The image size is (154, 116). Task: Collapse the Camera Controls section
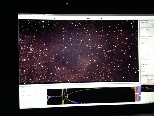coord(141,41)
